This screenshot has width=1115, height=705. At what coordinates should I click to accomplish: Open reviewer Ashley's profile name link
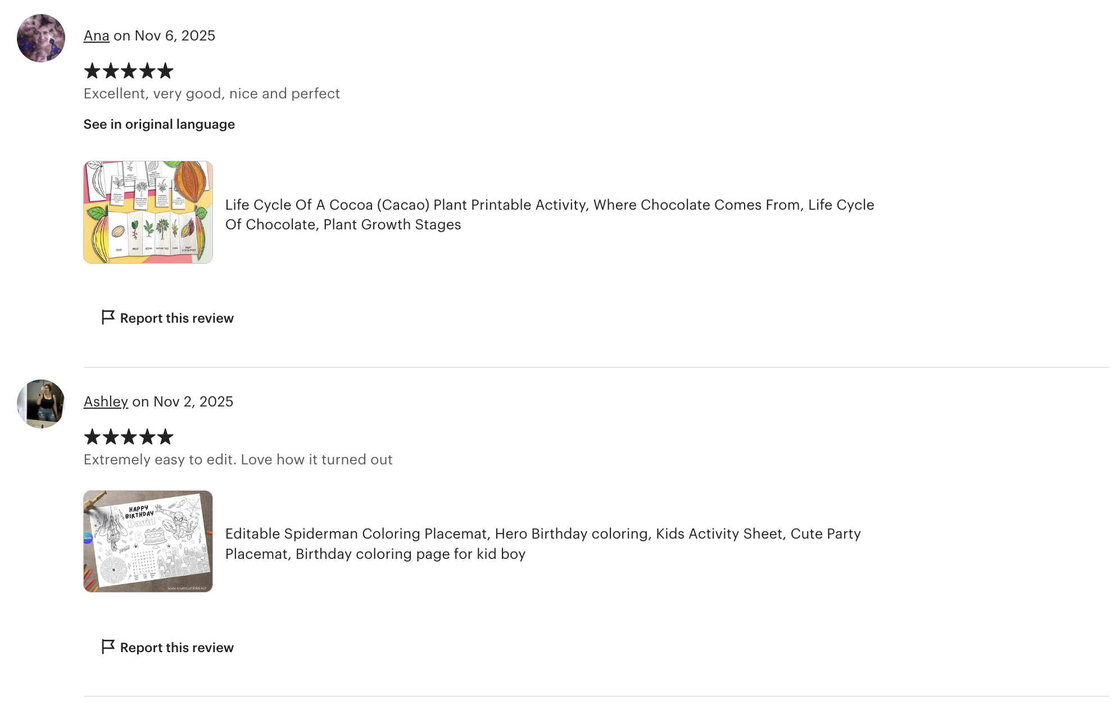(x=106, y=402)
